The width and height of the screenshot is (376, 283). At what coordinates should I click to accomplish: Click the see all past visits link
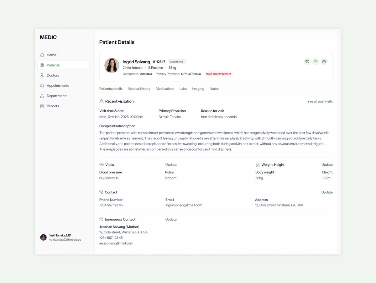(320, 101)
